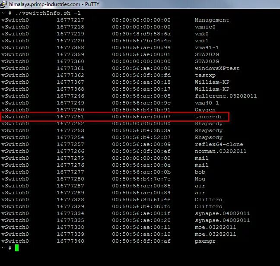Click the Oxygen entry

point(205,110)
